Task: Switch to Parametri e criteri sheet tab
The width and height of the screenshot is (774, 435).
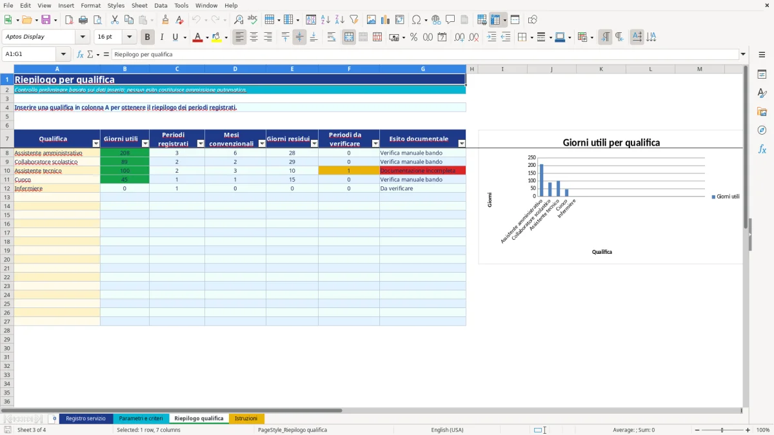Action: coord(141,418)
